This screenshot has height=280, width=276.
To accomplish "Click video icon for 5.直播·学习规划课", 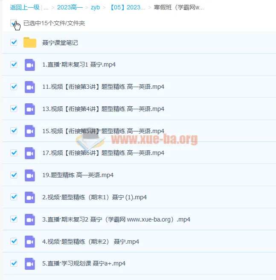I will pos(30,263).
